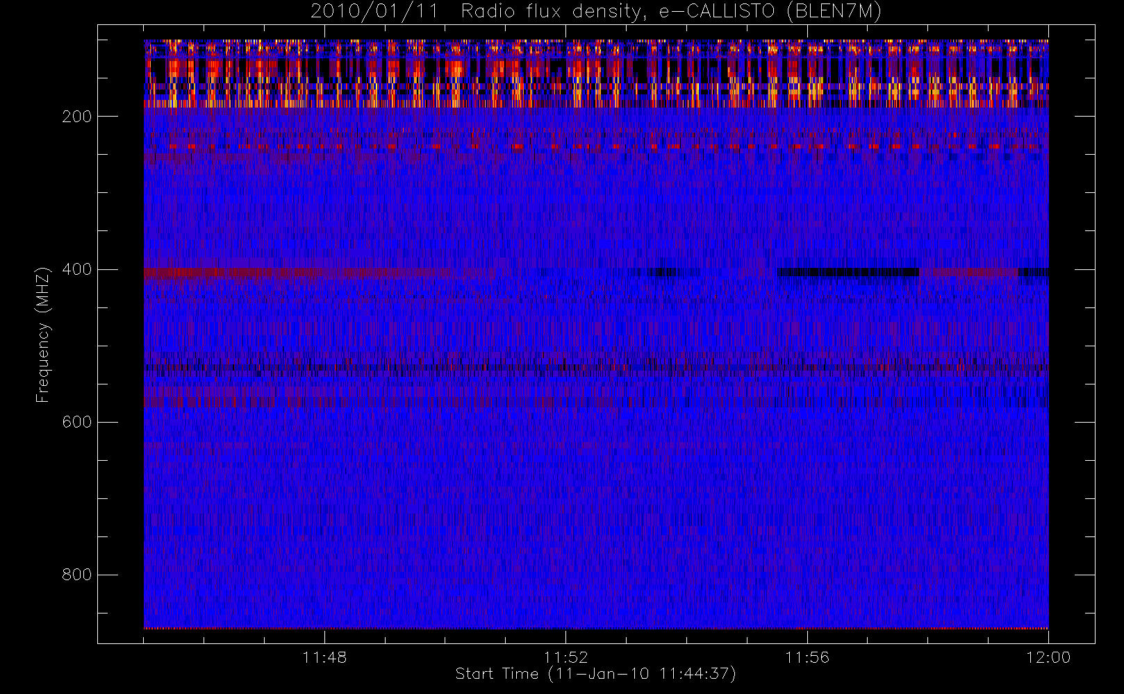
Task: Click the 400 frequency tick label
Action: tap(77, 269)
